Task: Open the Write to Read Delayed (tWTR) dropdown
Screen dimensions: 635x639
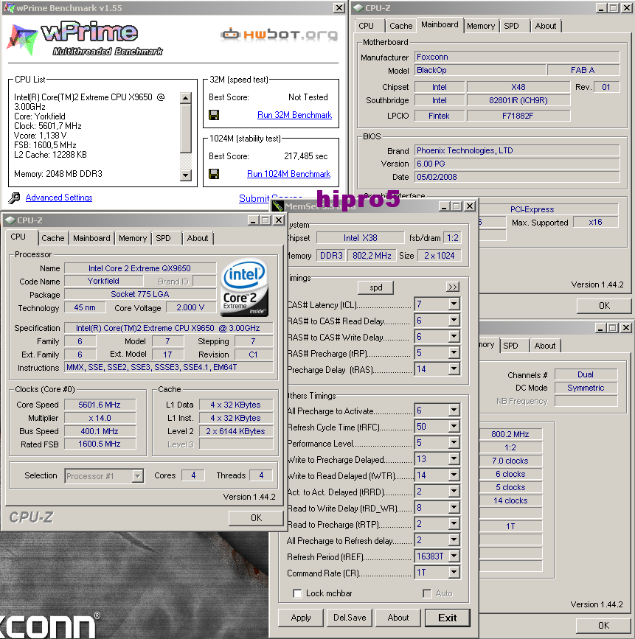Action: 454,475
